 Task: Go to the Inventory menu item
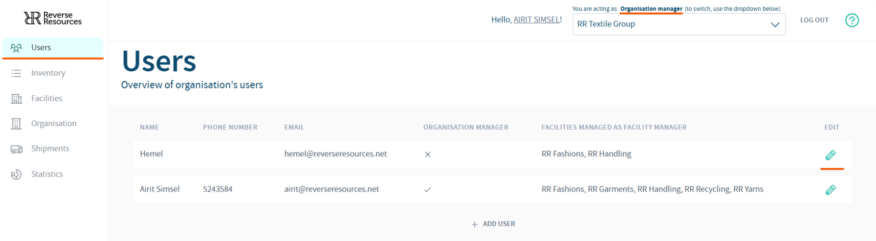pyautogui.click(x=48, y=73)
